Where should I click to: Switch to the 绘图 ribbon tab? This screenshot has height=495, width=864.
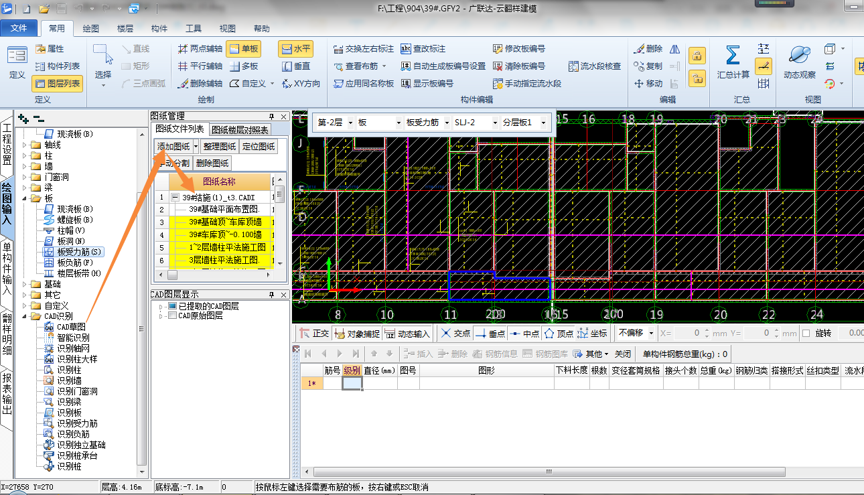click(x=90, y=29)
